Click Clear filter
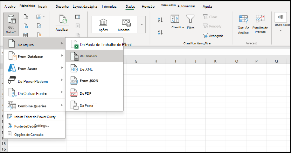Screen dimensions: 291x153 pyautogui.click(x=210, y=17)
